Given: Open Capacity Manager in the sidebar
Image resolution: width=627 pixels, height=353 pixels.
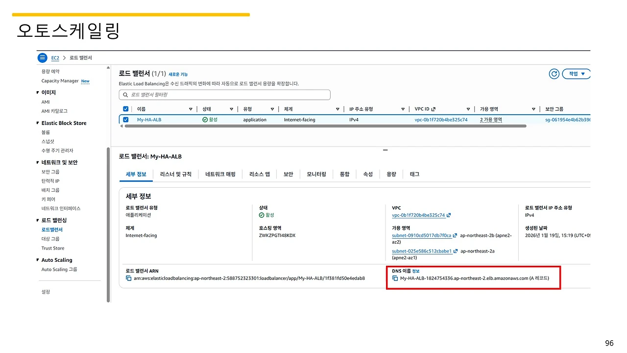Looking at the screenshot, I should 60,81.
